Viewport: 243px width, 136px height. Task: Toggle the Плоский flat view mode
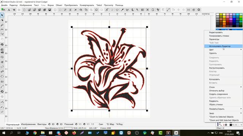click(x=69, y=124)
